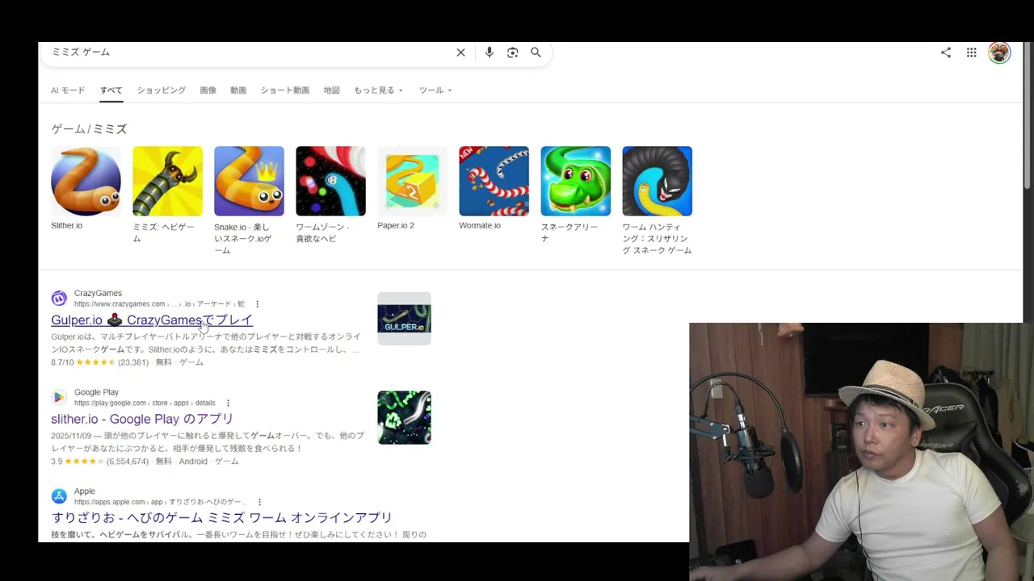The width and height of the screenshot is (1034, 581).
Task: Click the ゲーム / ミミズ section heading
Action: (89, 129)
